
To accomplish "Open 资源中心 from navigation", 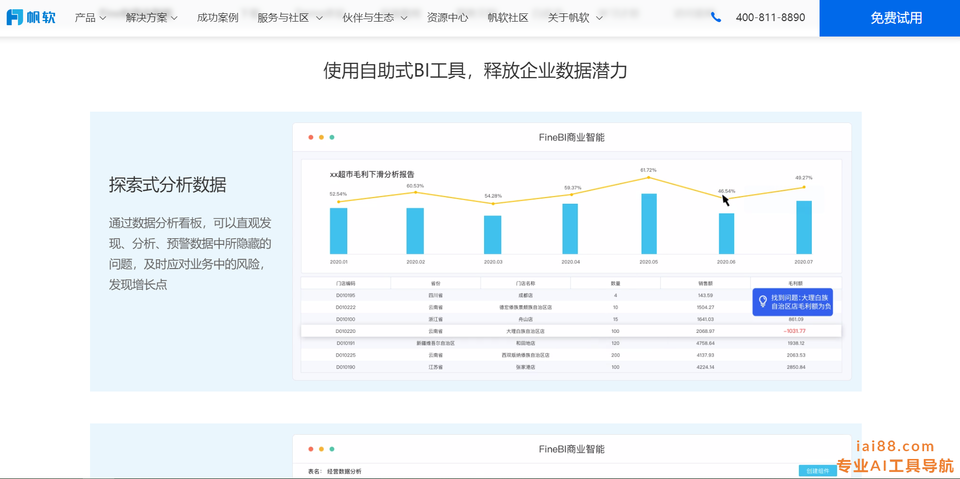I will point(448,18).
